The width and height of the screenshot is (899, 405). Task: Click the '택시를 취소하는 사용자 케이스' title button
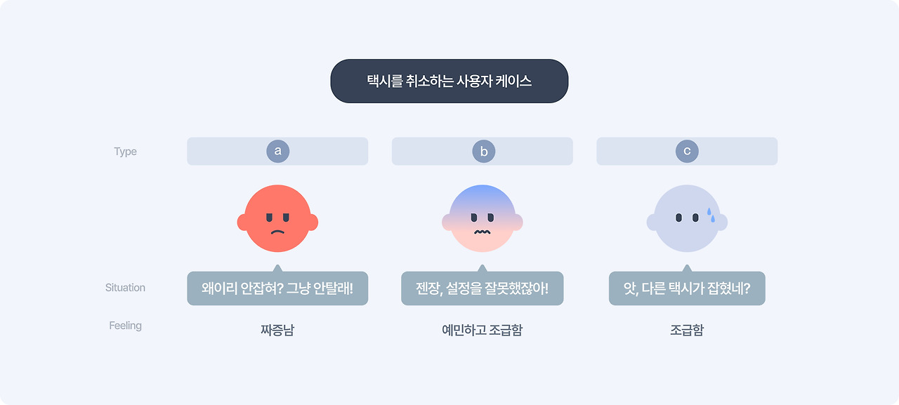point(449,81)
